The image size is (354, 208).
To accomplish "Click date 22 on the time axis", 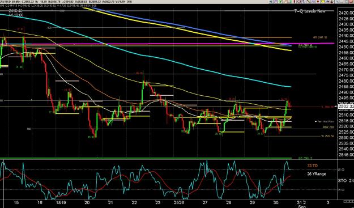I will (134, 202).
